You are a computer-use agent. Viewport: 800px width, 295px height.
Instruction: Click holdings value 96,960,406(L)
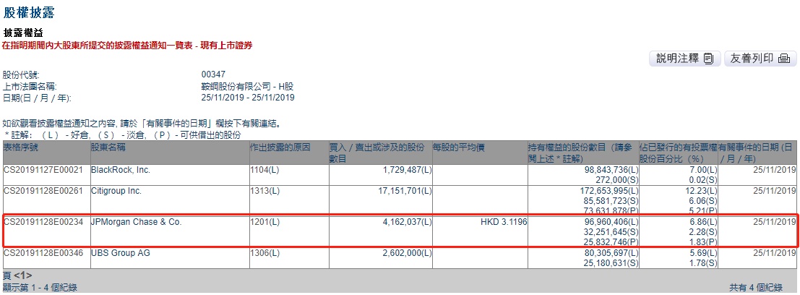click(611, 221)
